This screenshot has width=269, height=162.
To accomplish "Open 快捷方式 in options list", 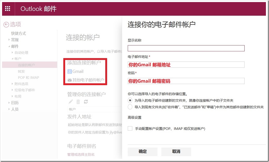I will pyautogui.click(x=19, y=33).
